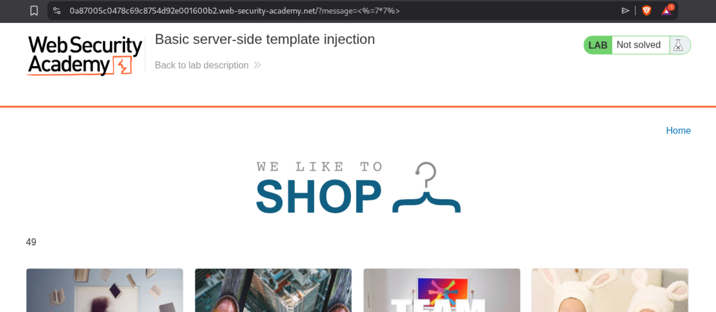The width and height of the screenshot is (716, 312).
Task: Open the Back to lab description link
Action: [202, 65]
